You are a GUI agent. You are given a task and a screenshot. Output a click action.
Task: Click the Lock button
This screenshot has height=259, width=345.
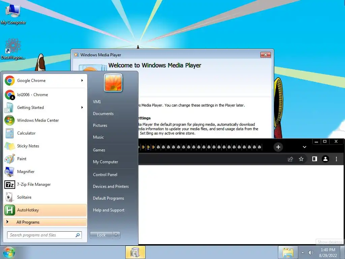coord(101,235)
